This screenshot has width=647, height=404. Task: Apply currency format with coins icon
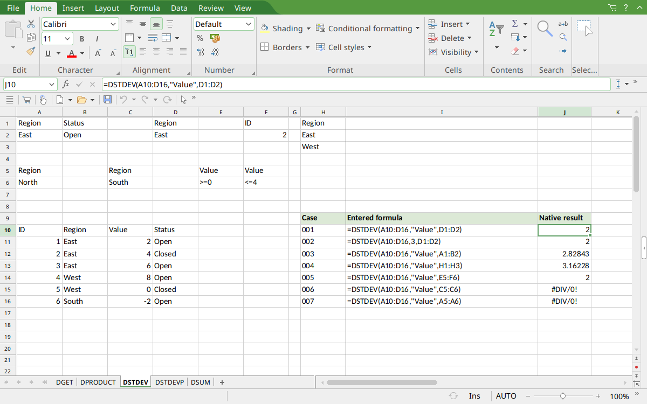pyautogui.click(x=215, y=38)
